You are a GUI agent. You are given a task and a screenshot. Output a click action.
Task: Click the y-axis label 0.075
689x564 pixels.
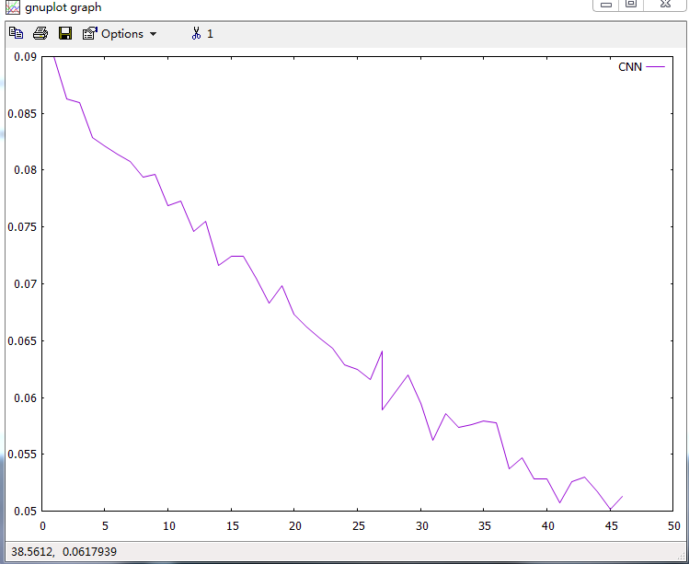[22, 227]
